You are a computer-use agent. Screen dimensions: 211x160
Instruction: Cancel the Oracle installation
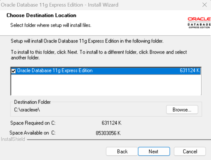click(190, 151)
